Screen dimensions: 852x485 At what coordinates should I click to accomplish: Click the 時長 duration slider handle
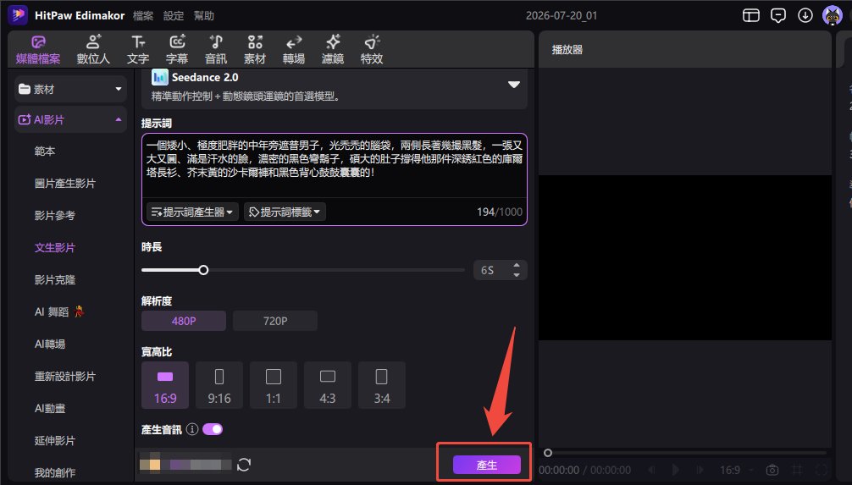pos(203,270)
